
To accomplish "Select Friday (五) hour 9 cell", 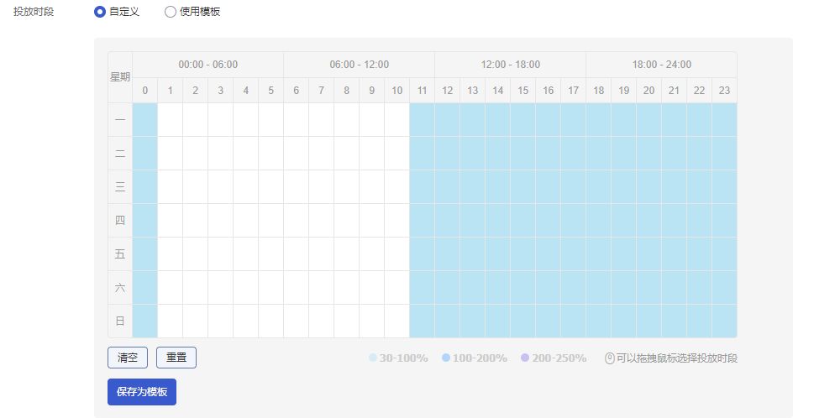I will 371,253.
